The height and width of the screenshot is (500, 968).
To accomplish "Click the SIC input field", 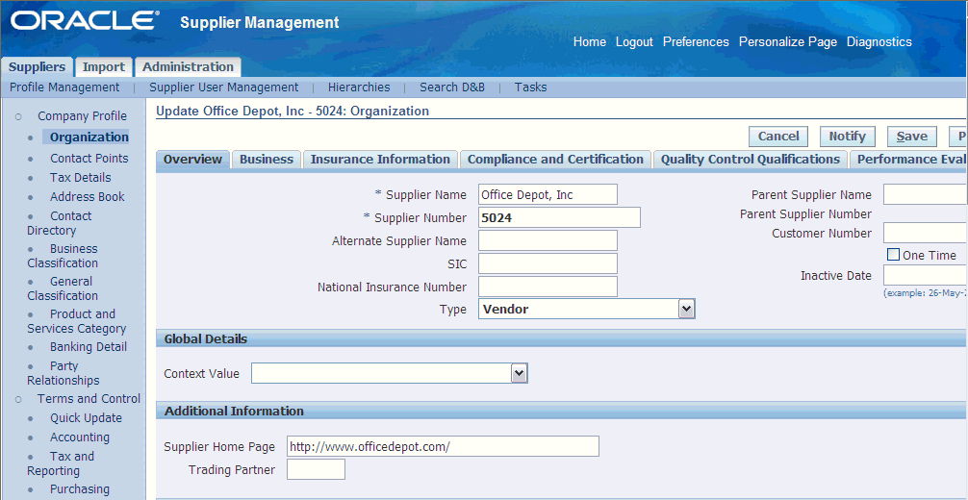I will (548, 263).
